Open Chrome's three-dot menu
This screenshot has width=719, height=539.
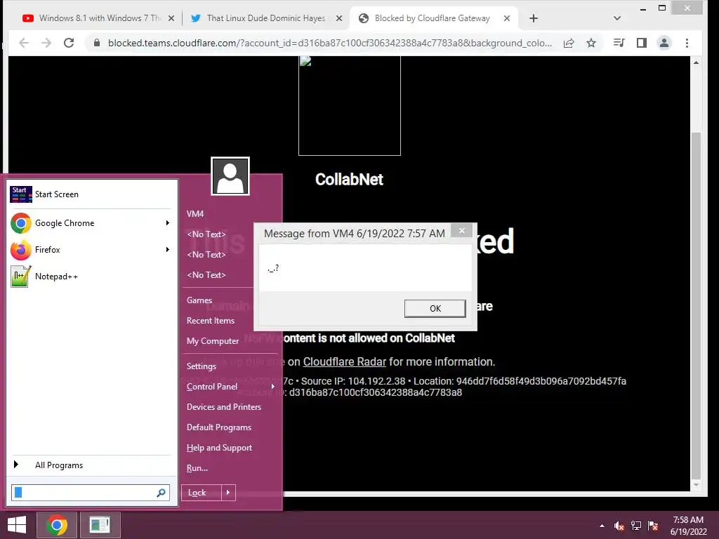[687, 43]
